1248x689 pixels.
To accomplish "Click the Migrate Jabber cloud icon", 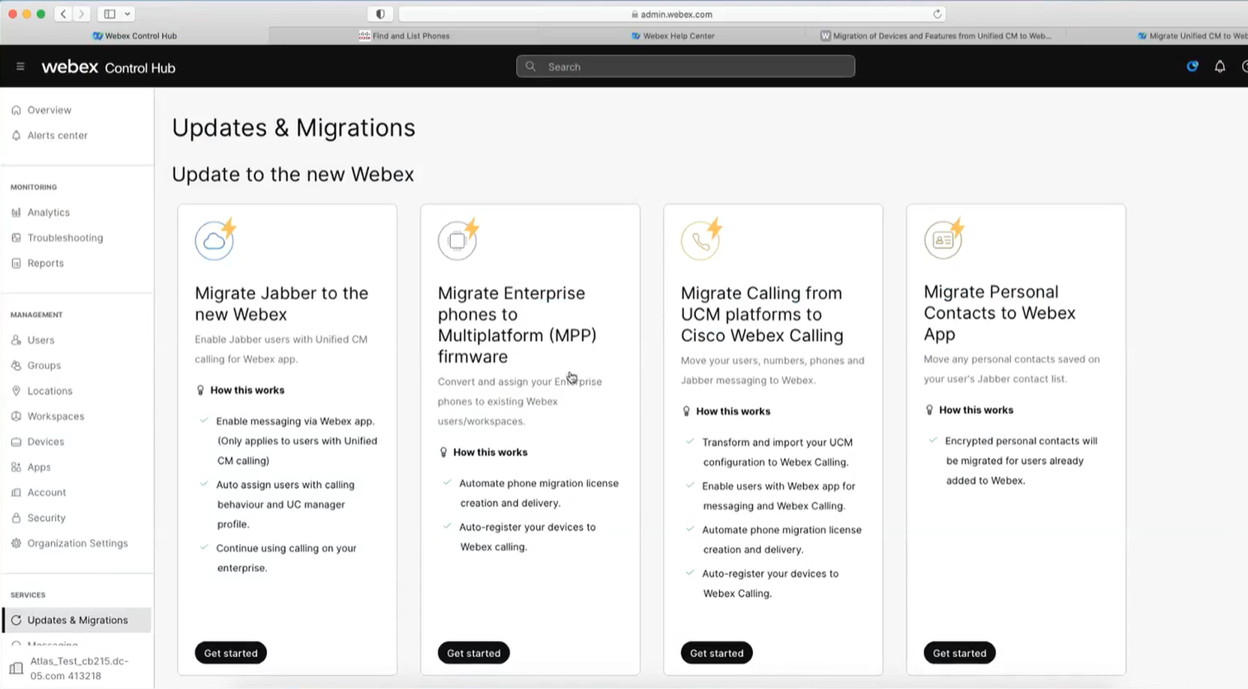I will click(x=214, y=240).
